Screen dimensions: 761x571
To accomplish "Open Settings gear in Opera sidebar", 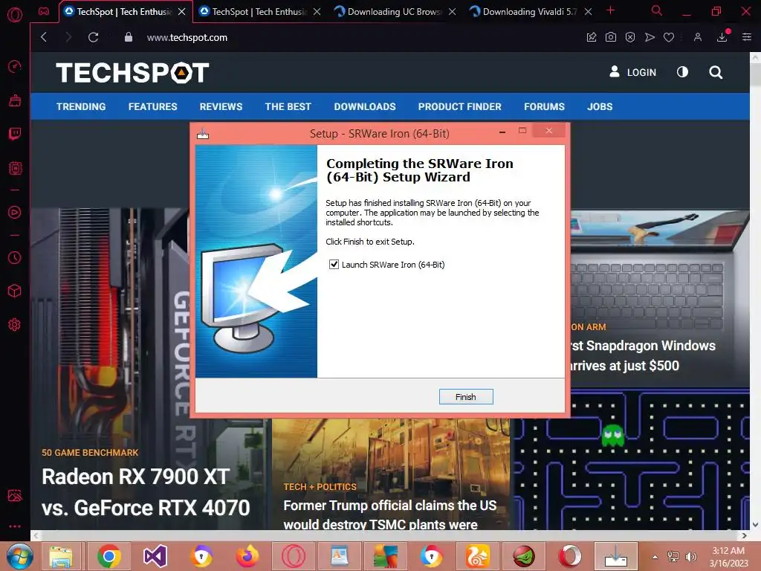I will (x=15, y=325).
